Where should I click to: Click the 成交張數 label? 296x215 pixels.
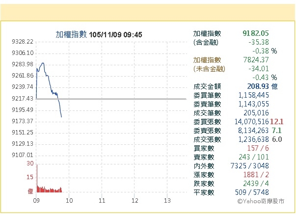point(207,139)
